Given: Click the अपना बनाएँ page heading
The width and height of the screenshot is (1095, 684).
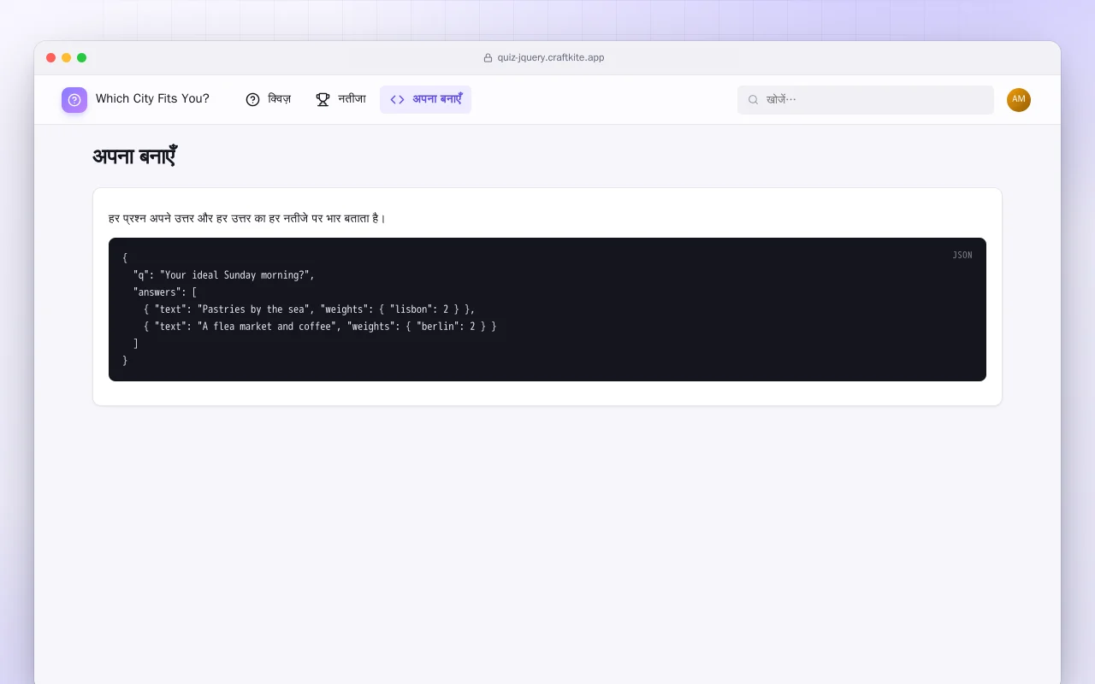Looking at the screenshot, I should (x=134, y=156).
